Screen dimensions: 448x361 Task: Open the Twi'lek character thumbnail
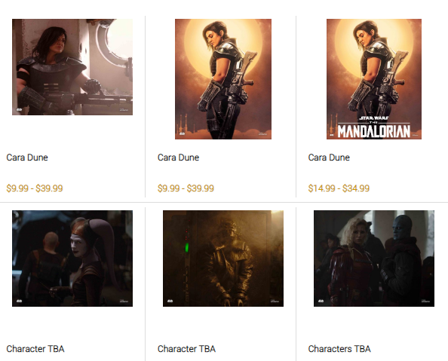click(x=72, y=259)
